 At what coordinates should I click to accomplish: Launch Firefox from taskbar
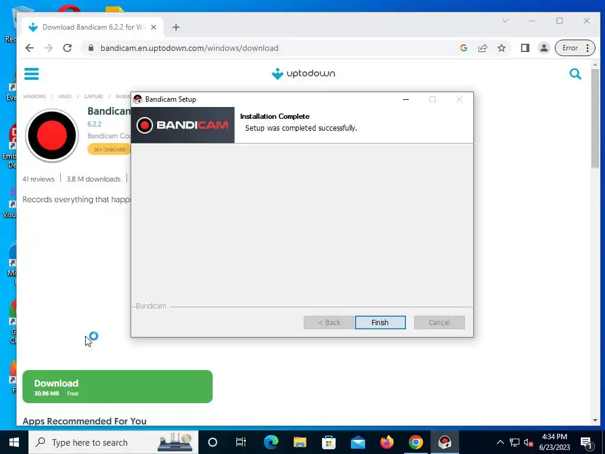386,442
